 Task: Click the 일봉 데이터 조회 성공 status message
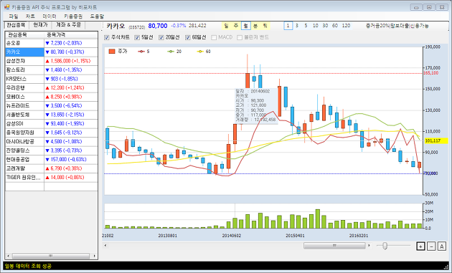(28, 266)
